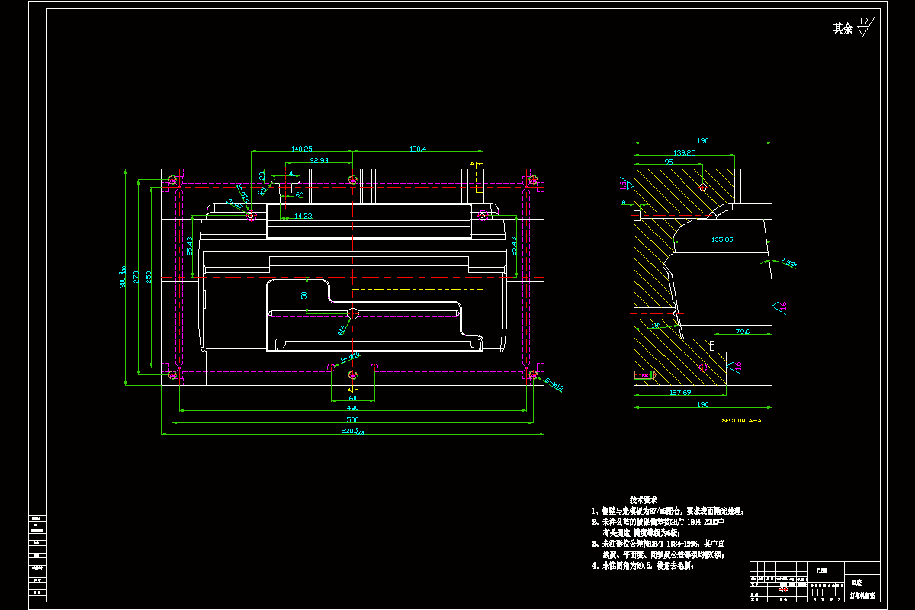The image size is (915, 610).
Task: Select the right 85.43 vertical dimension
Action: 515,246
